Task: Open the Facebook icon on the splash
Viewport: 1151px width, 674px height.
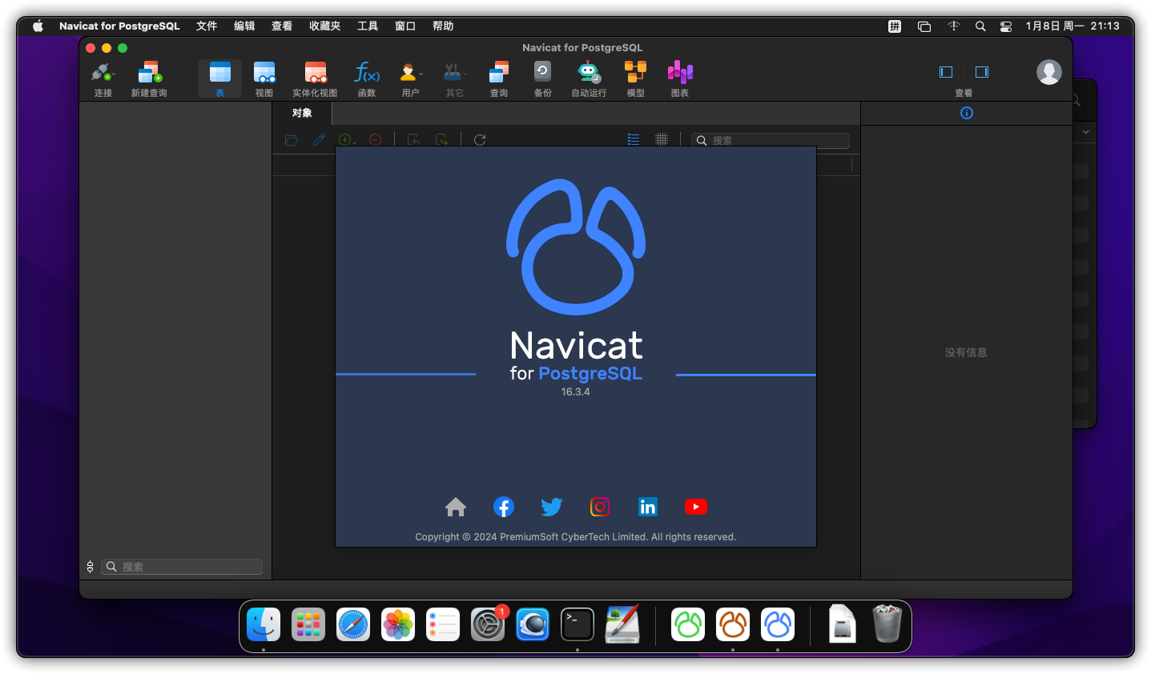Action: pyautogui.click(x=504, y=507)
